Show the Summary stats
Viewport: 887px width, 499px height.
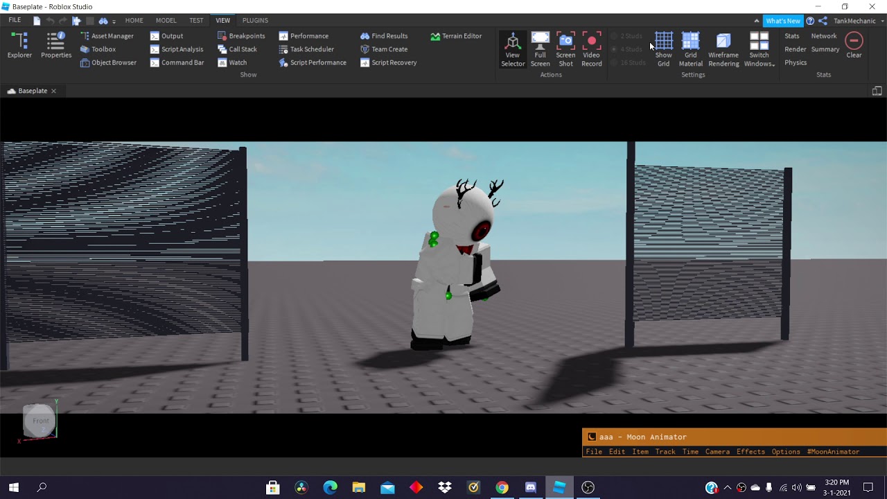825,49
